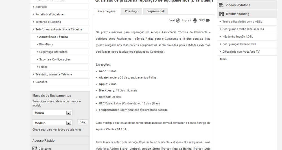Click the Imprimir printer icon
The image size is (282, 150).
[195, 21]
